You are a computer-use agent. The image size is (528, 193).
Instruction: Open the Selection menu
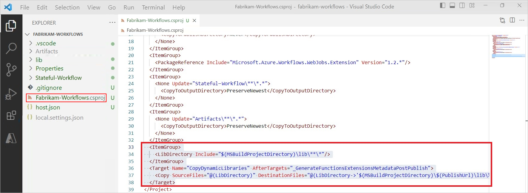coord(67,7)
